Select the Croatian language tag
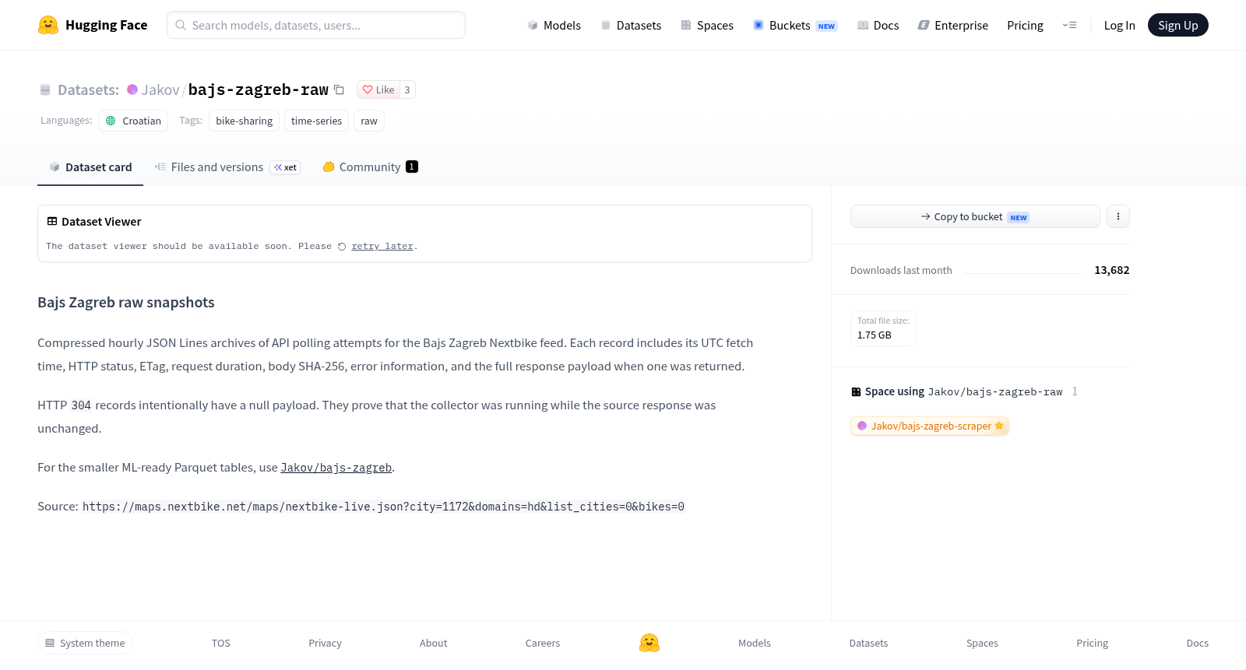The height and width of the screenshot is (670, 1246). (133, 121)
